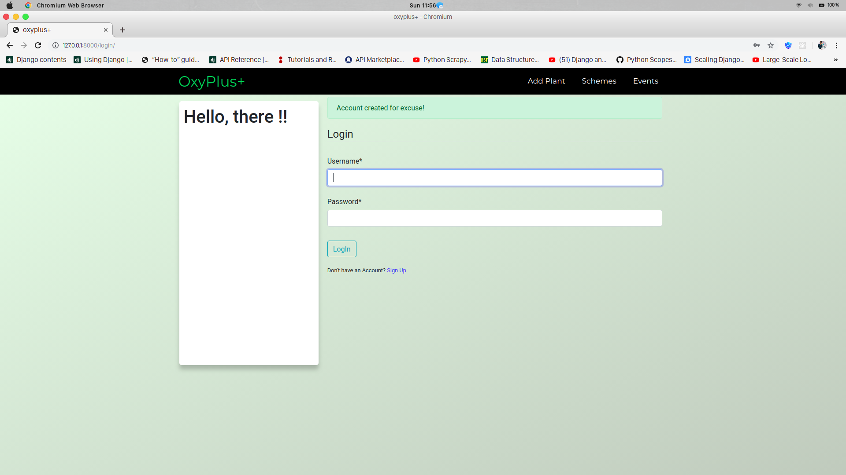The width and height of the screenshot is (846, 475).
Task: Click the user profile avatar icon
Action: (x=822, y=45)
